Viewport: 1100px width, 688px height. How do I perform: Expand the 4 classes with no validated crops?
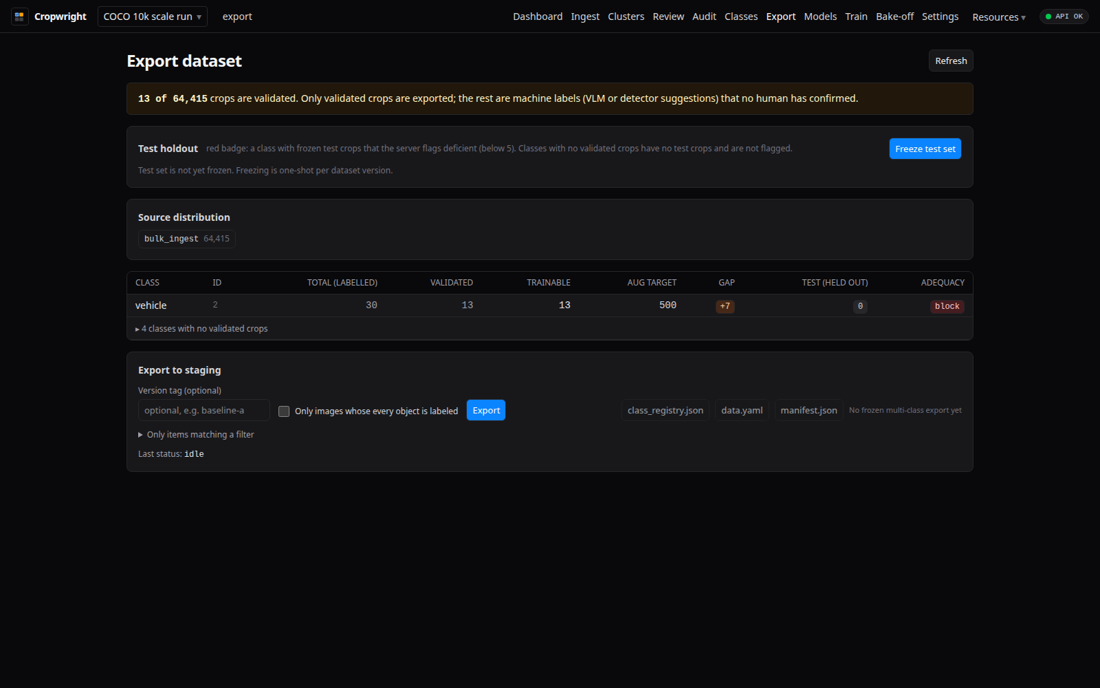pos(201,329)
